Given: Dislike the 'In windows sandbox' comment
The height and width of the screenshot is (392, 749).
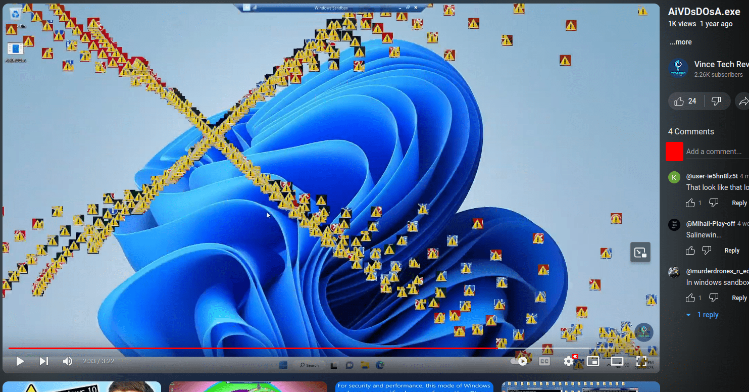Looking at the screenshot, I should tap(714, 298).
